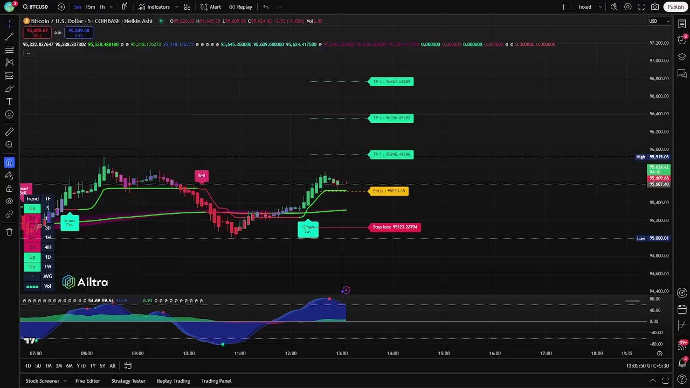Open the USD currency dropdown
The width and height of the screenshot is (690, 388).
[x=659, y=21]
